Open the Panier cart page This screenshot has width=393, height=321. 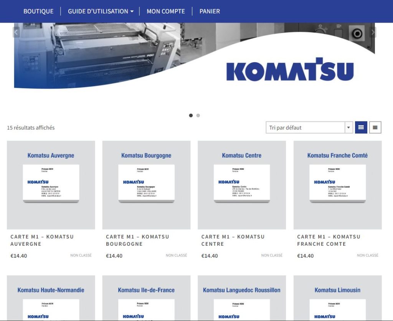tap(210, 11)
